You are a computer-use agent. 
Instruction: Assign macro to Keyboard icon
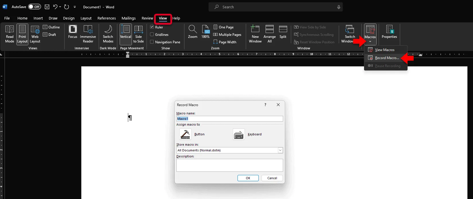[239, 134]
